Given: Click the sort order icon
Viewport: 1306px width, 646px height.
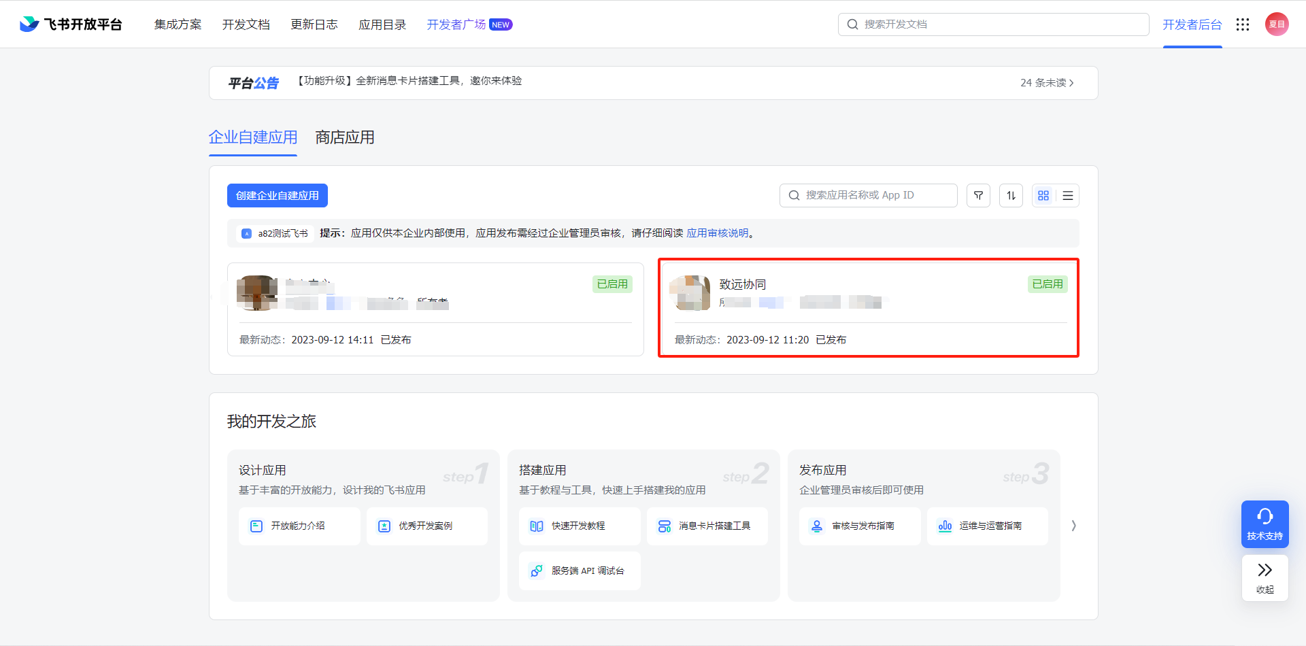Looking at the screenshot, I should (x=1011, y=196).
